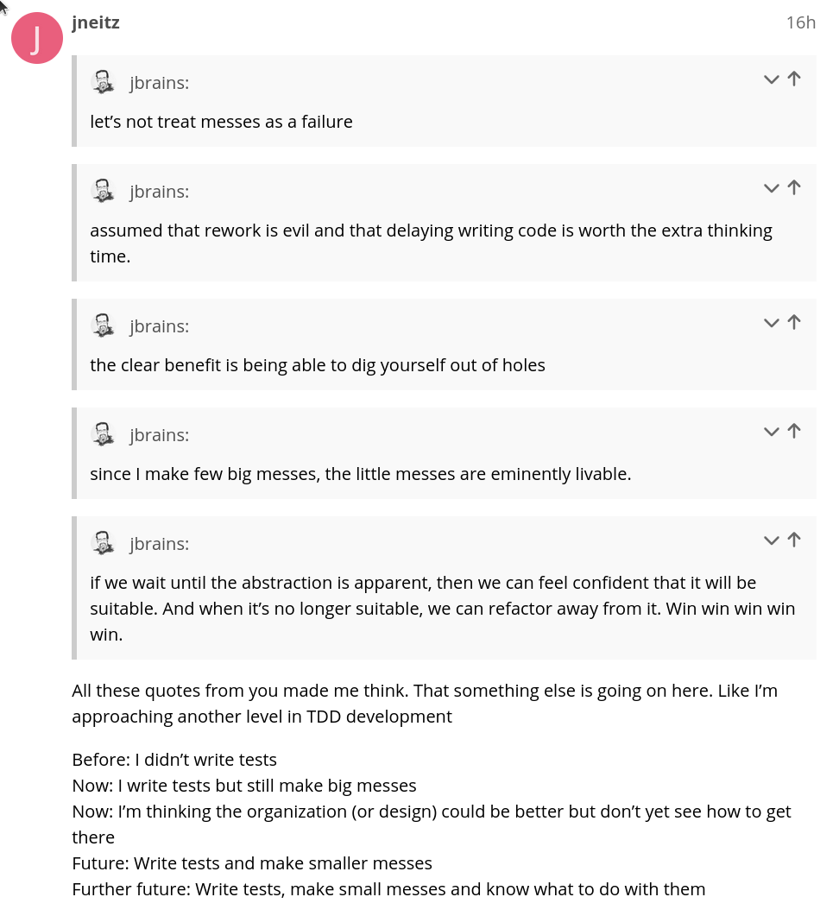This screenshot has width=839, height=916.
Task: Jump to quoted post about treating messes as failure
Action: (794, 79)
